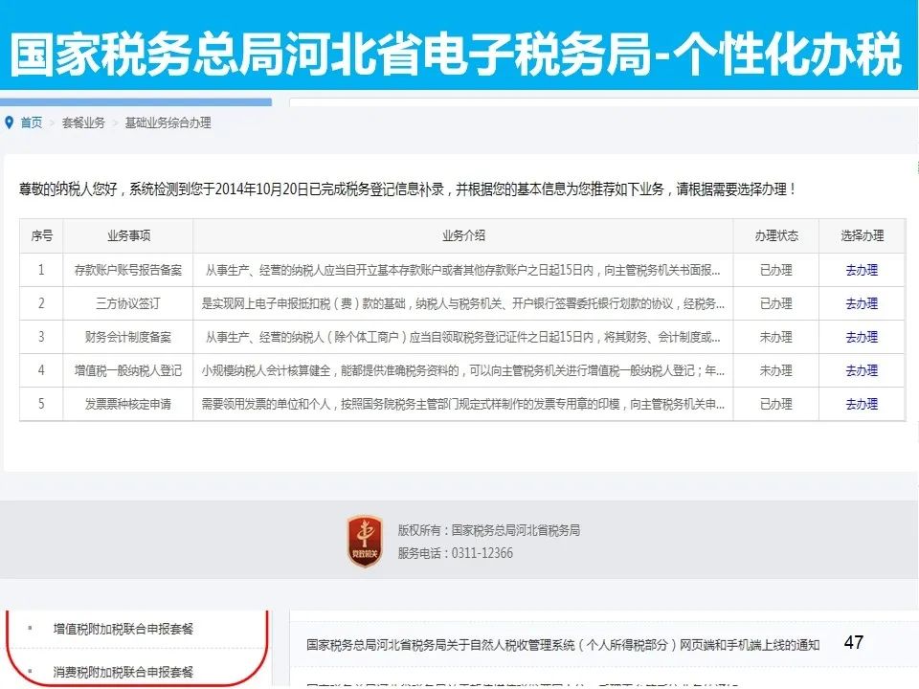Select 三方协议签订 business item cell

coord(127,303)
